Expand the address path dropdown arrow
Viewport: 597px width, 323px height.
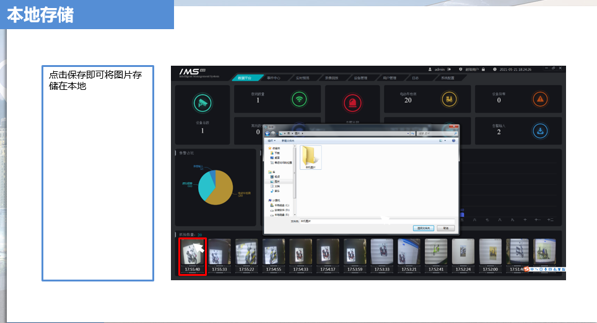(x=407, y=133)
